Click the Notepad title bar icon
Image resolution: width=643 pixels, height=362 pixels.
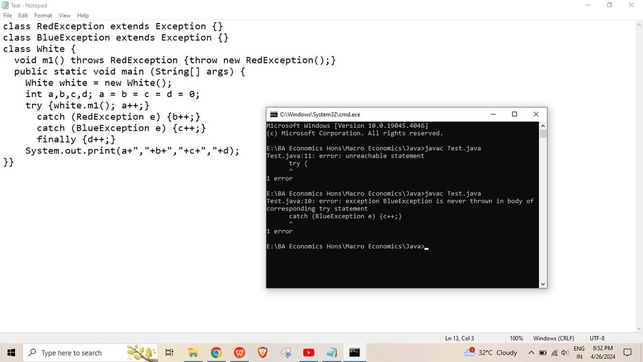[6, 5]
